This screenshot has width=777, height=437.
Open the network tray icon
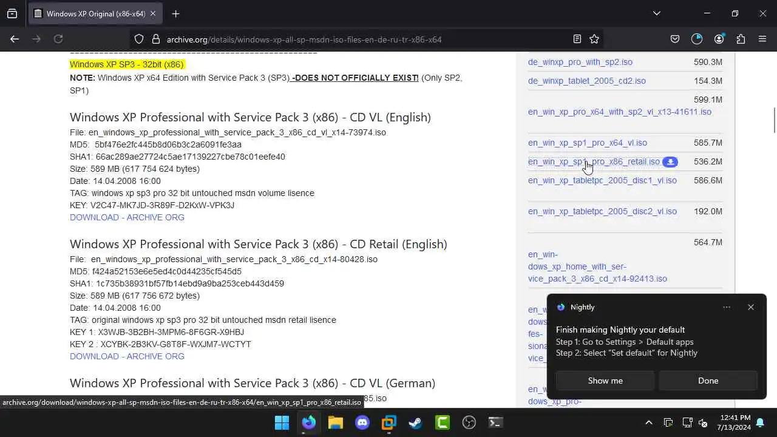pos(687,422)
